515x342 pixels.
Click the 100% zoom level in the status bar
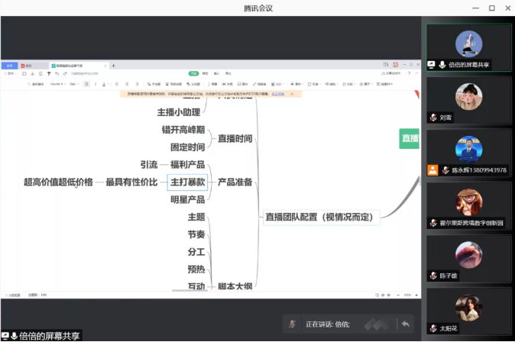[x=407, y=295]
